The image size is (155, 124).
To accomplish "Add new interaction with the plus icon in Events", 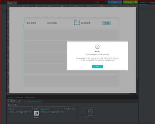I will tap(9, 101).
